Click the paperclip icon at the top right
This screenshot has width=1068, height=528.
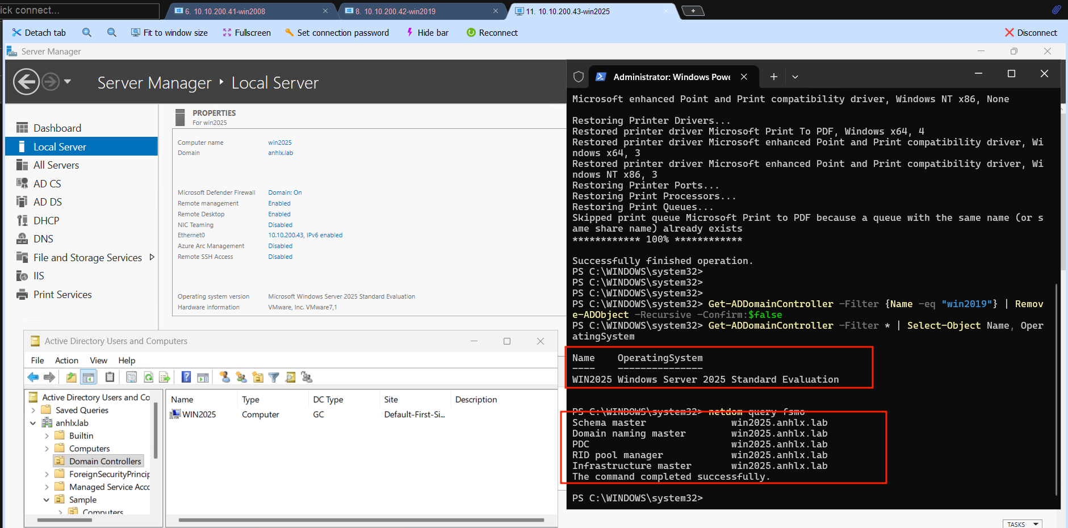point(1056,10)
